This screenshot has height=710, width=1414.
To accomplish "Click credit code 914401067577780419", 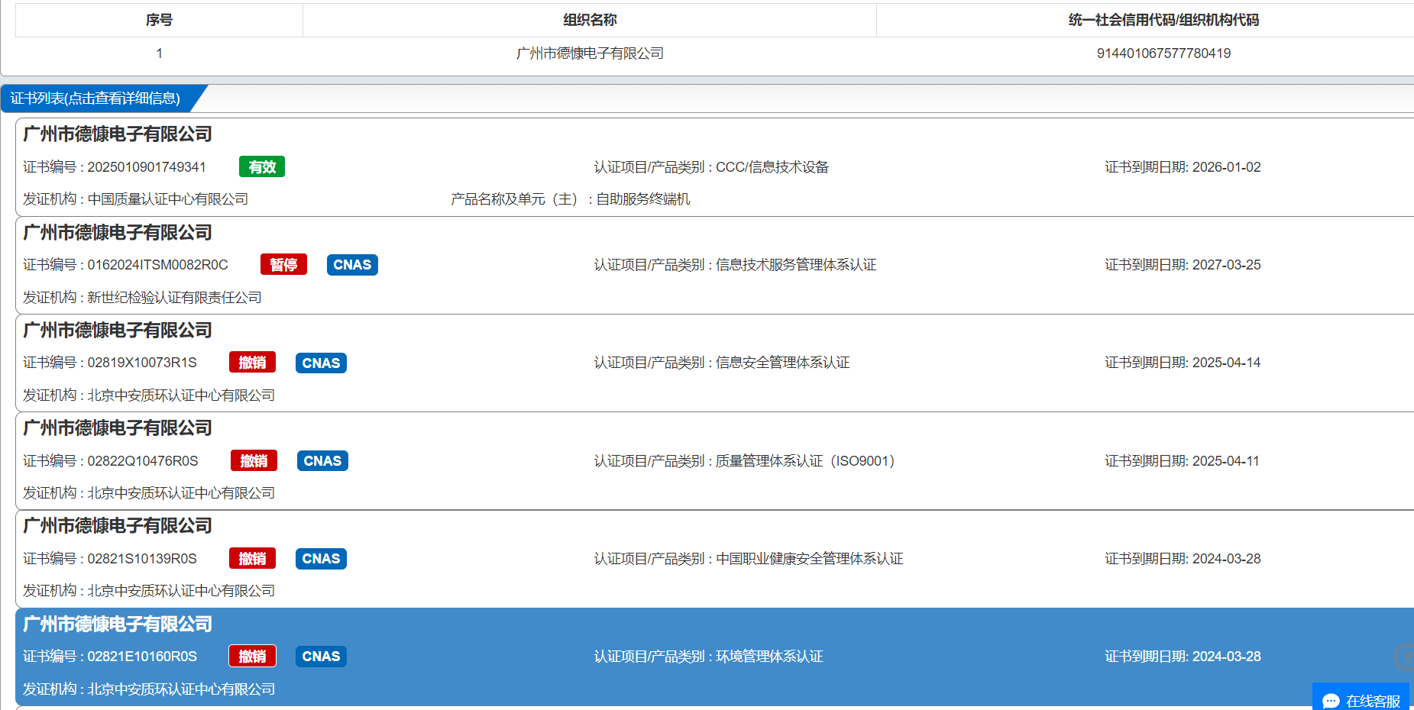I will click(x=1163, y=53).
